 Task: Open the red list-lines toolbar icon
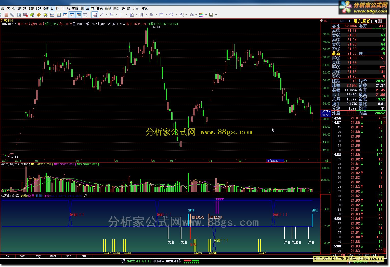(6, 15)
